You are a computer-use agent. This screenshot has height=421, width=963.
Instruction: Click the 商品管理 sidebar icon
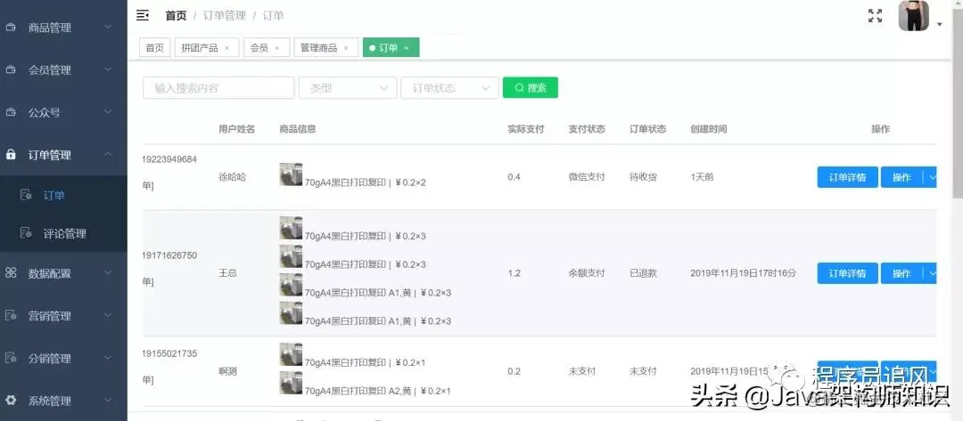tap(11, 28)
